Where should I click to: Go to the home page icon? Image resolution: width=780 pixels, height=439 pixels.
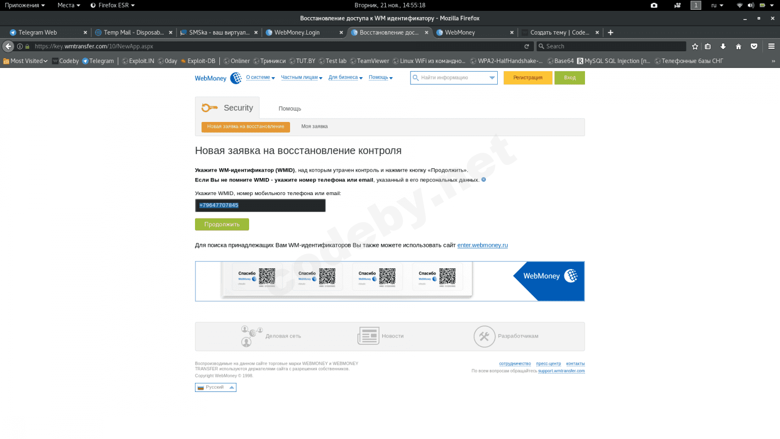click(739, 46)
